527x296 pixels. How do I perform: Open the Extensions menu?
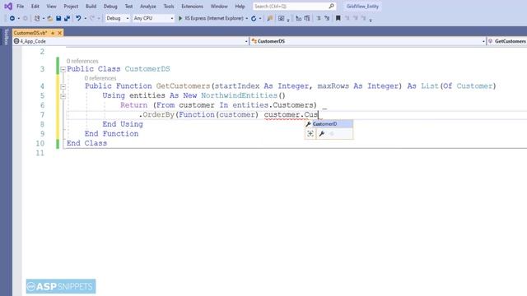point(192,7)
